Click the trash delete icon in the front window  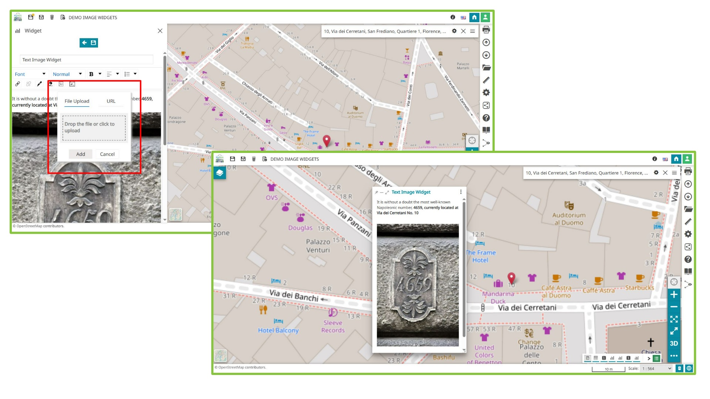pos(254,159)
